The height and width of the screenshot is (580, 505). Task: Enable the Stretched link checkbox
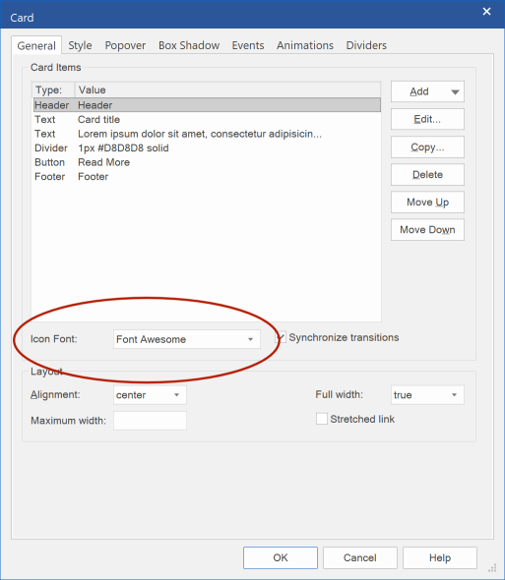coord(321,419)
